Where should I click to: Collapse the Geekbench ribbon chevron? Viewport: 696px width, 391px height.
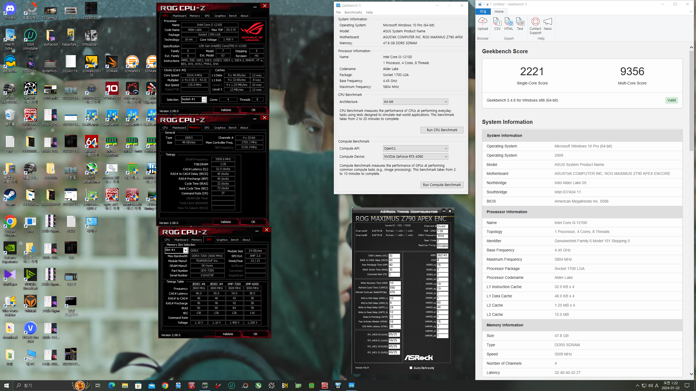pos(691,12)
